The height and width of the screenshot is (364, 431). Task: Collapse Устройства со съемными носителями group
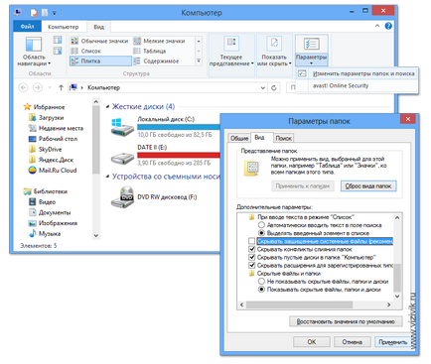pyautogui.click(x=107, y=177)
